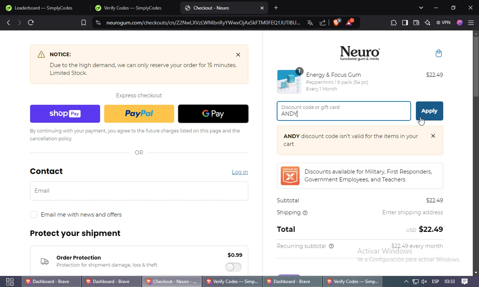Open the muted volume tray icon
This screenshot has height=287, width=479.
coord(424,282)
